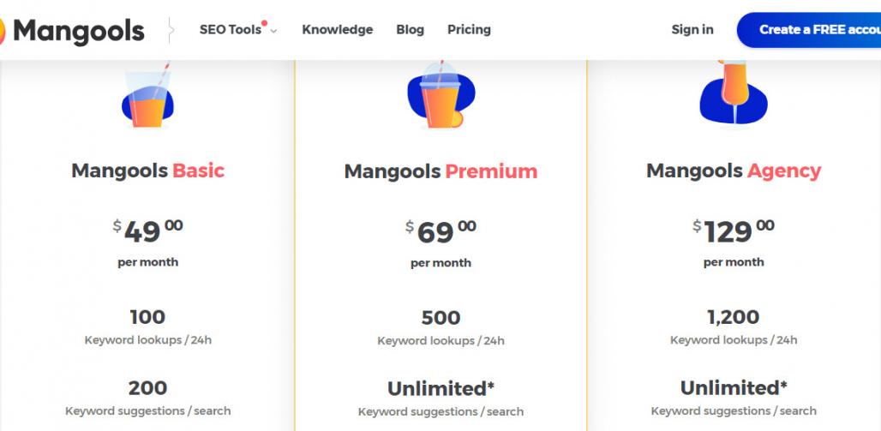The width and height of the screenshot is (881, 431).
Task: Go to the Knowledge menu item
Action: pyautogui.click(x=337, y=30)
